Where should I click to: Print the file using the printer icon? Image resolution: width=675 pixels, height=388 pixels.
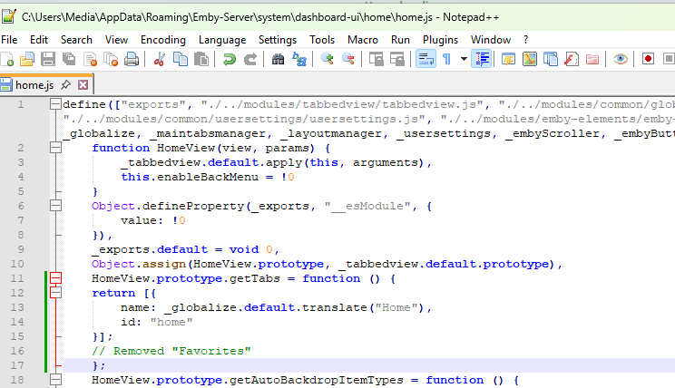[x=132, y=59]
